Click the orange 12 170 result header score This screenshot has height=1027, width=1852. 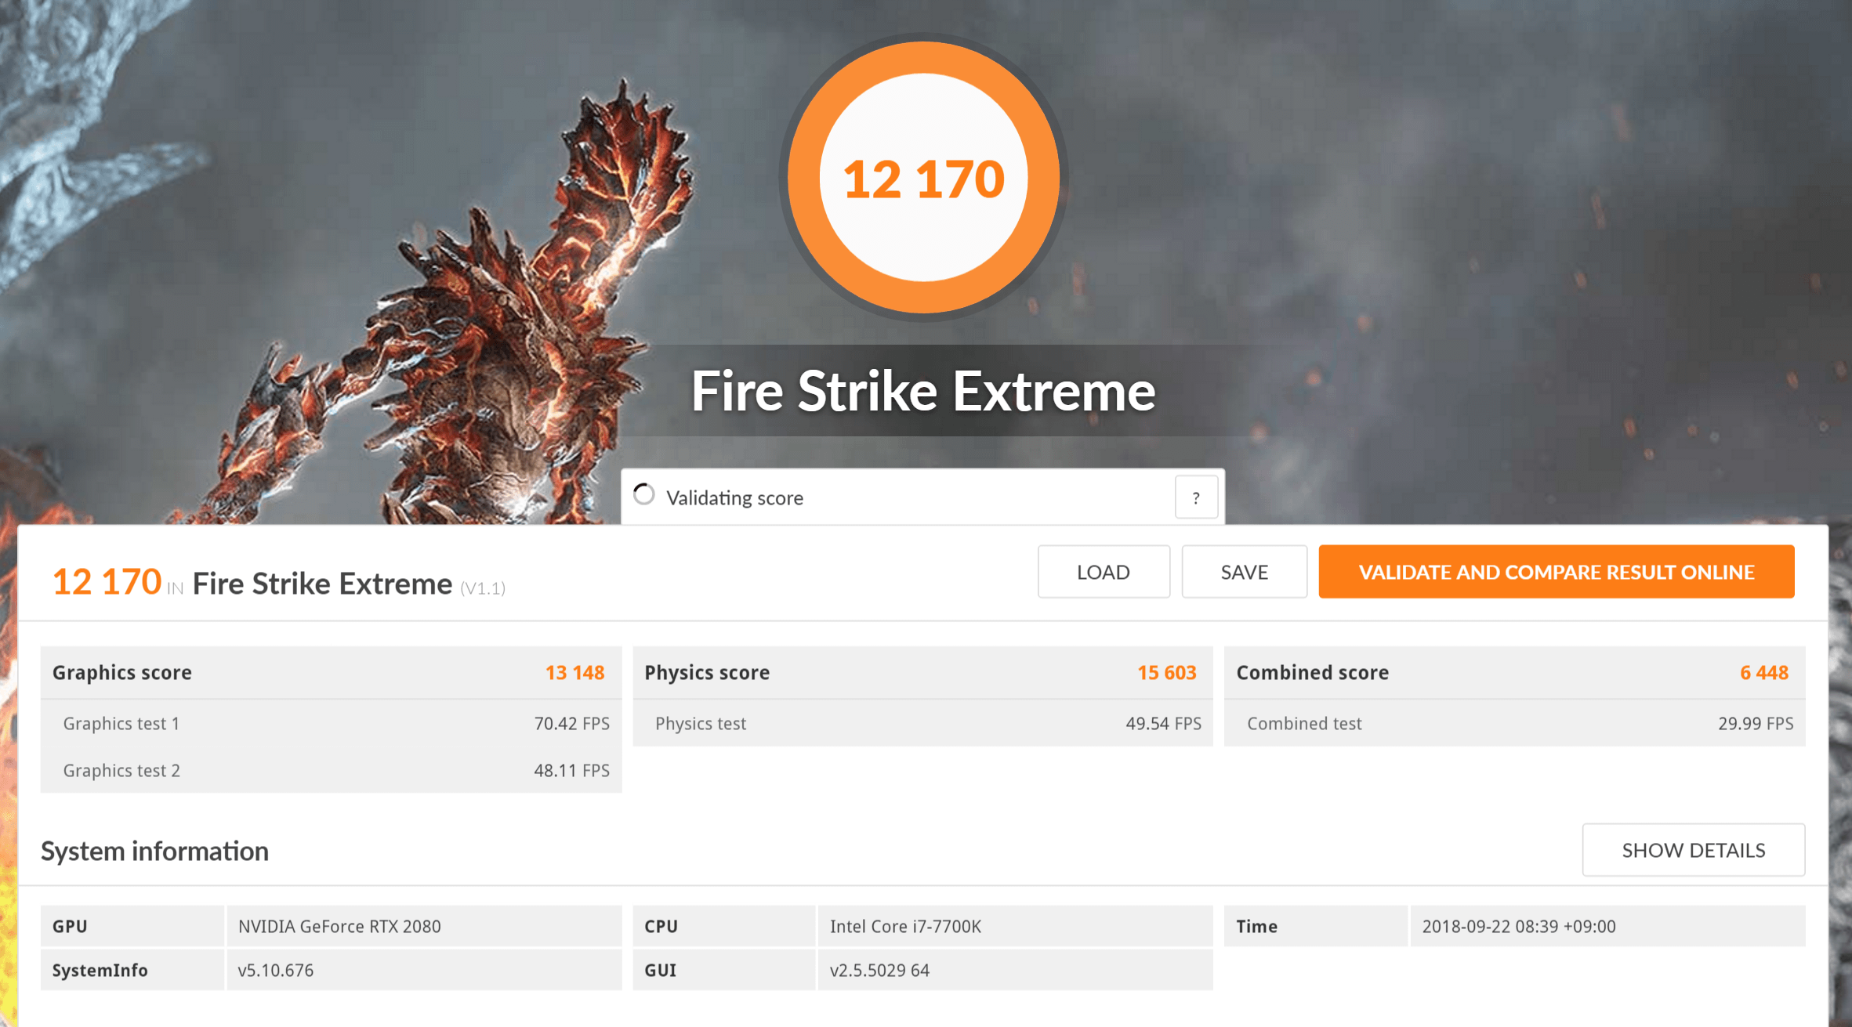click(107, 582)
